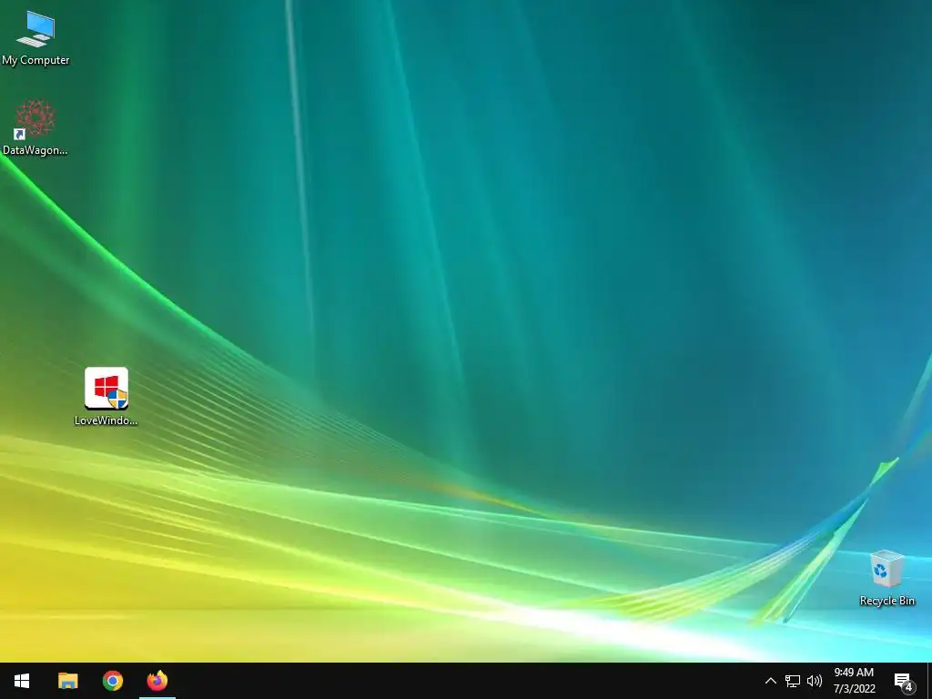Show hidden system tray icons
Viewport: 932px width, 699px height.
point(770,681)
